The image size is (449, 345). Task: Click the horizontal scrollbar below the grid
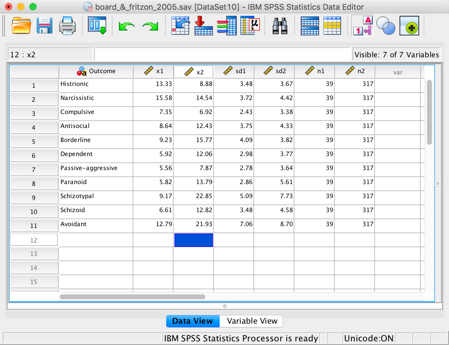(x=132, y=297)
